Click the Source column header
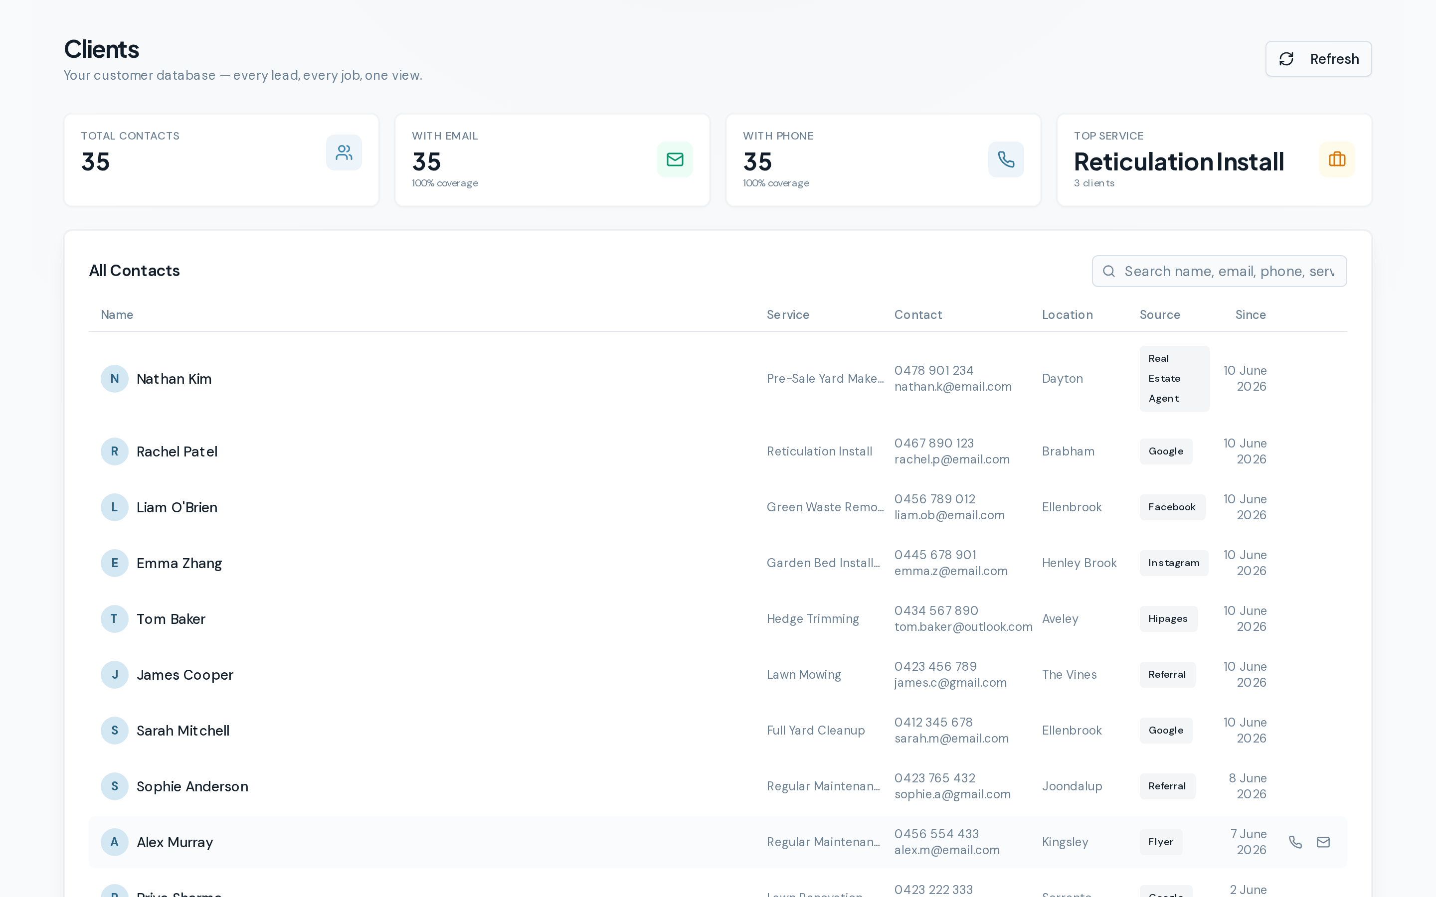1436x897 pixels. (x=1159, y=314)
